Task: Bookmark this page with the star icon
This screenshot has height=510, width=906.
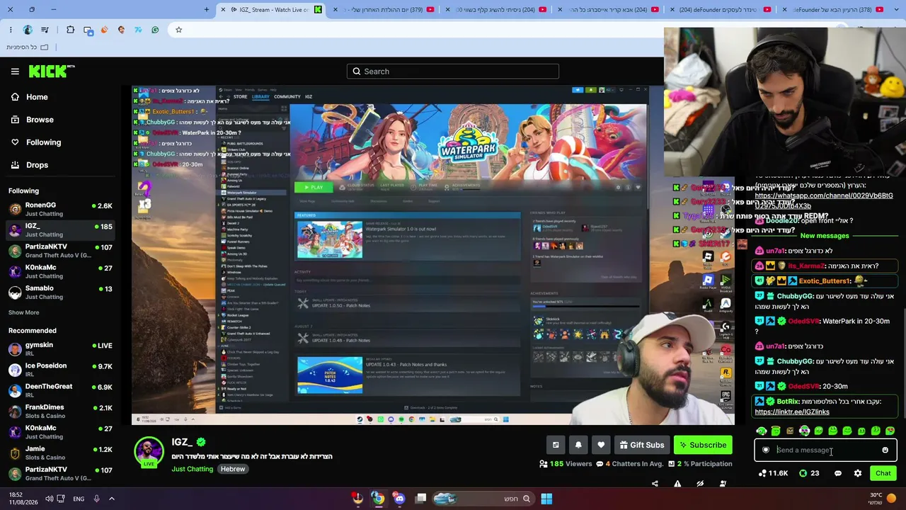Action: click(x=178, y=30)
